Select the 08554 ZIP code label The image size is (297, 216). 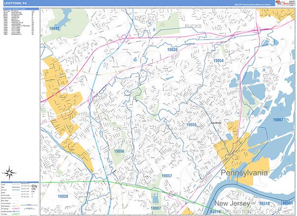click(288, 203)
